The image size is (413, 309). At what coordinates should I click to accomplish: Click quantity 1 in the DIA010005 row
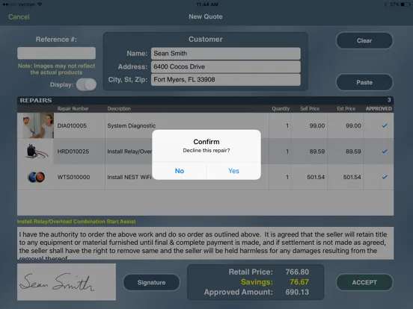[x=287, y=125]
